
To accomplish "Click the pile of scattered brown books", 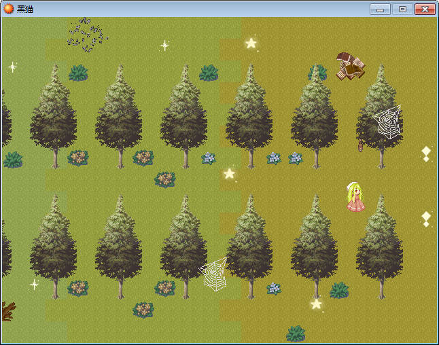I will [x=351, y=67].
